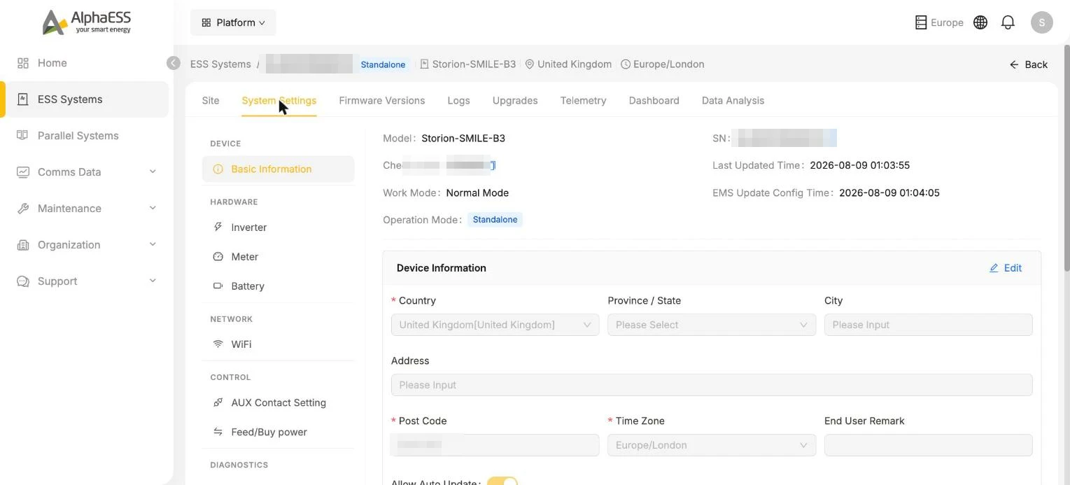1070x485 pixels.
Task: Click the Edit pencil icon
Action: pyautogui.click(x=994, y=268)
